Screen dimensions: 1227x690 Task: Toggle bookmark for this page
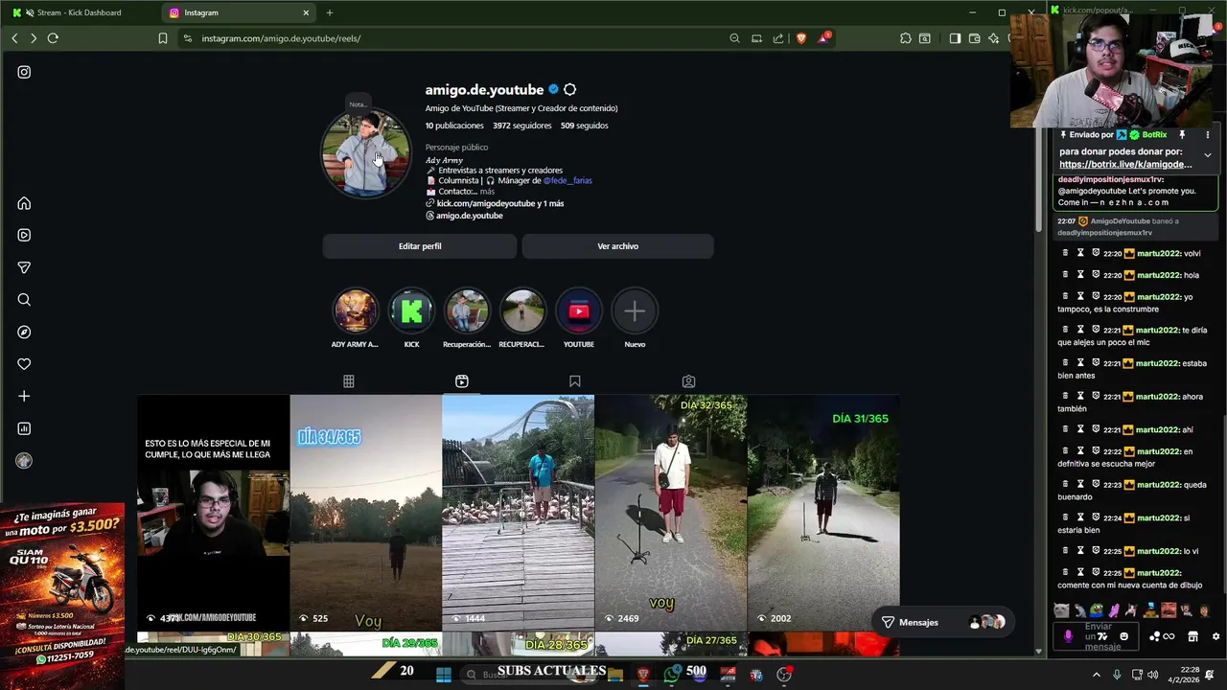coord(163,38)
